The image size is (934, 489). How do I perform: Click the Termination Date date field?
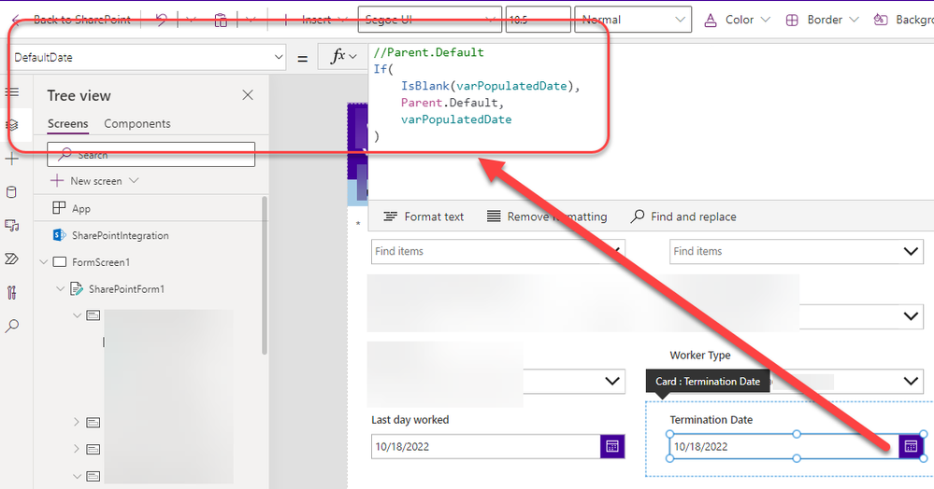pyautogui.click(x=784, y=447)
